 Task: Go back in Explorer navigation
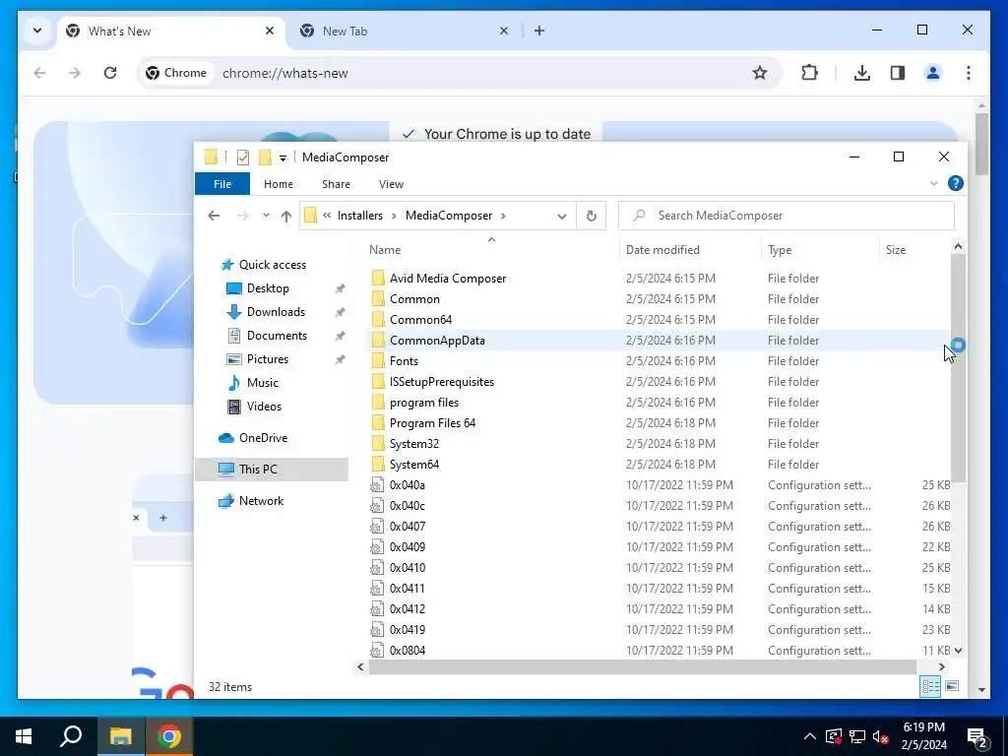tap(214, 216)
